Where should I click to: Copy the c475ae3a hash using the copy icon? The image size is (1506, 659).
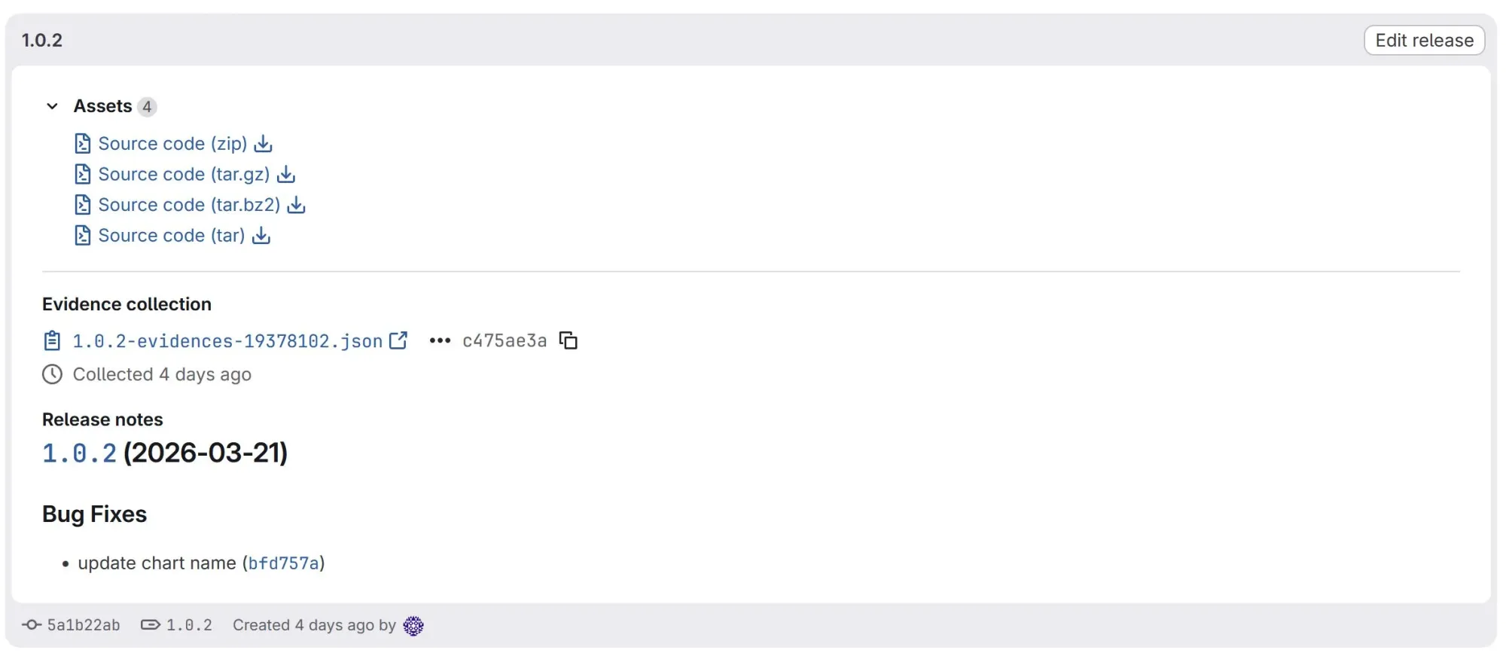pos(569,340)
